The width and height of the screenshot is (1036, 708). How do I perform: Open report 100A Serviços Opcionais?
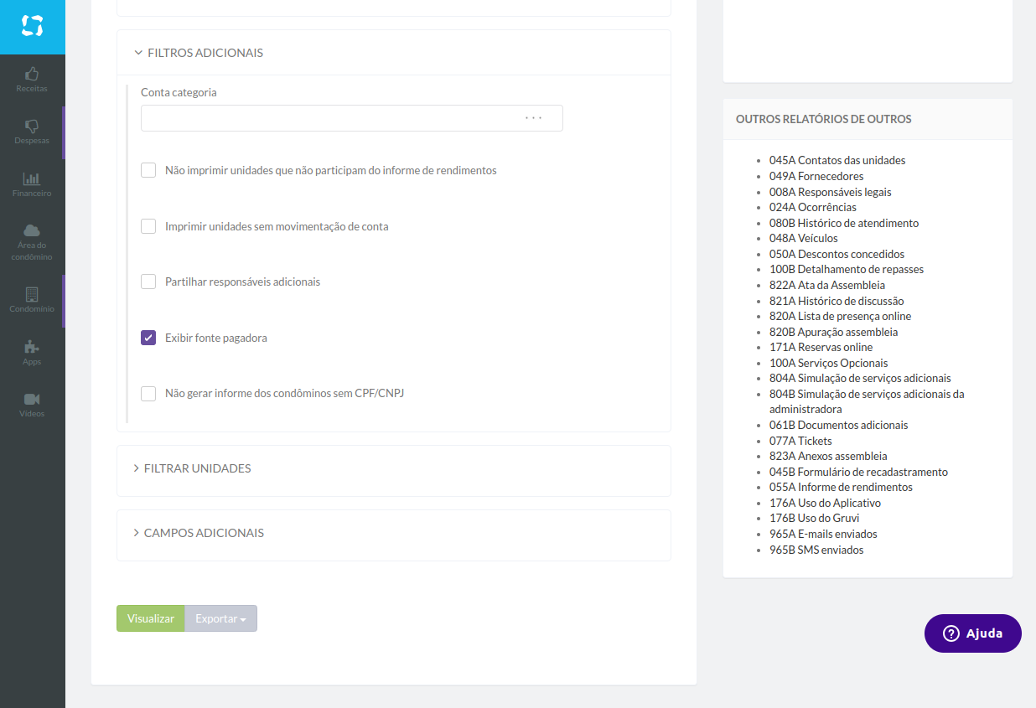coord(828,363)
